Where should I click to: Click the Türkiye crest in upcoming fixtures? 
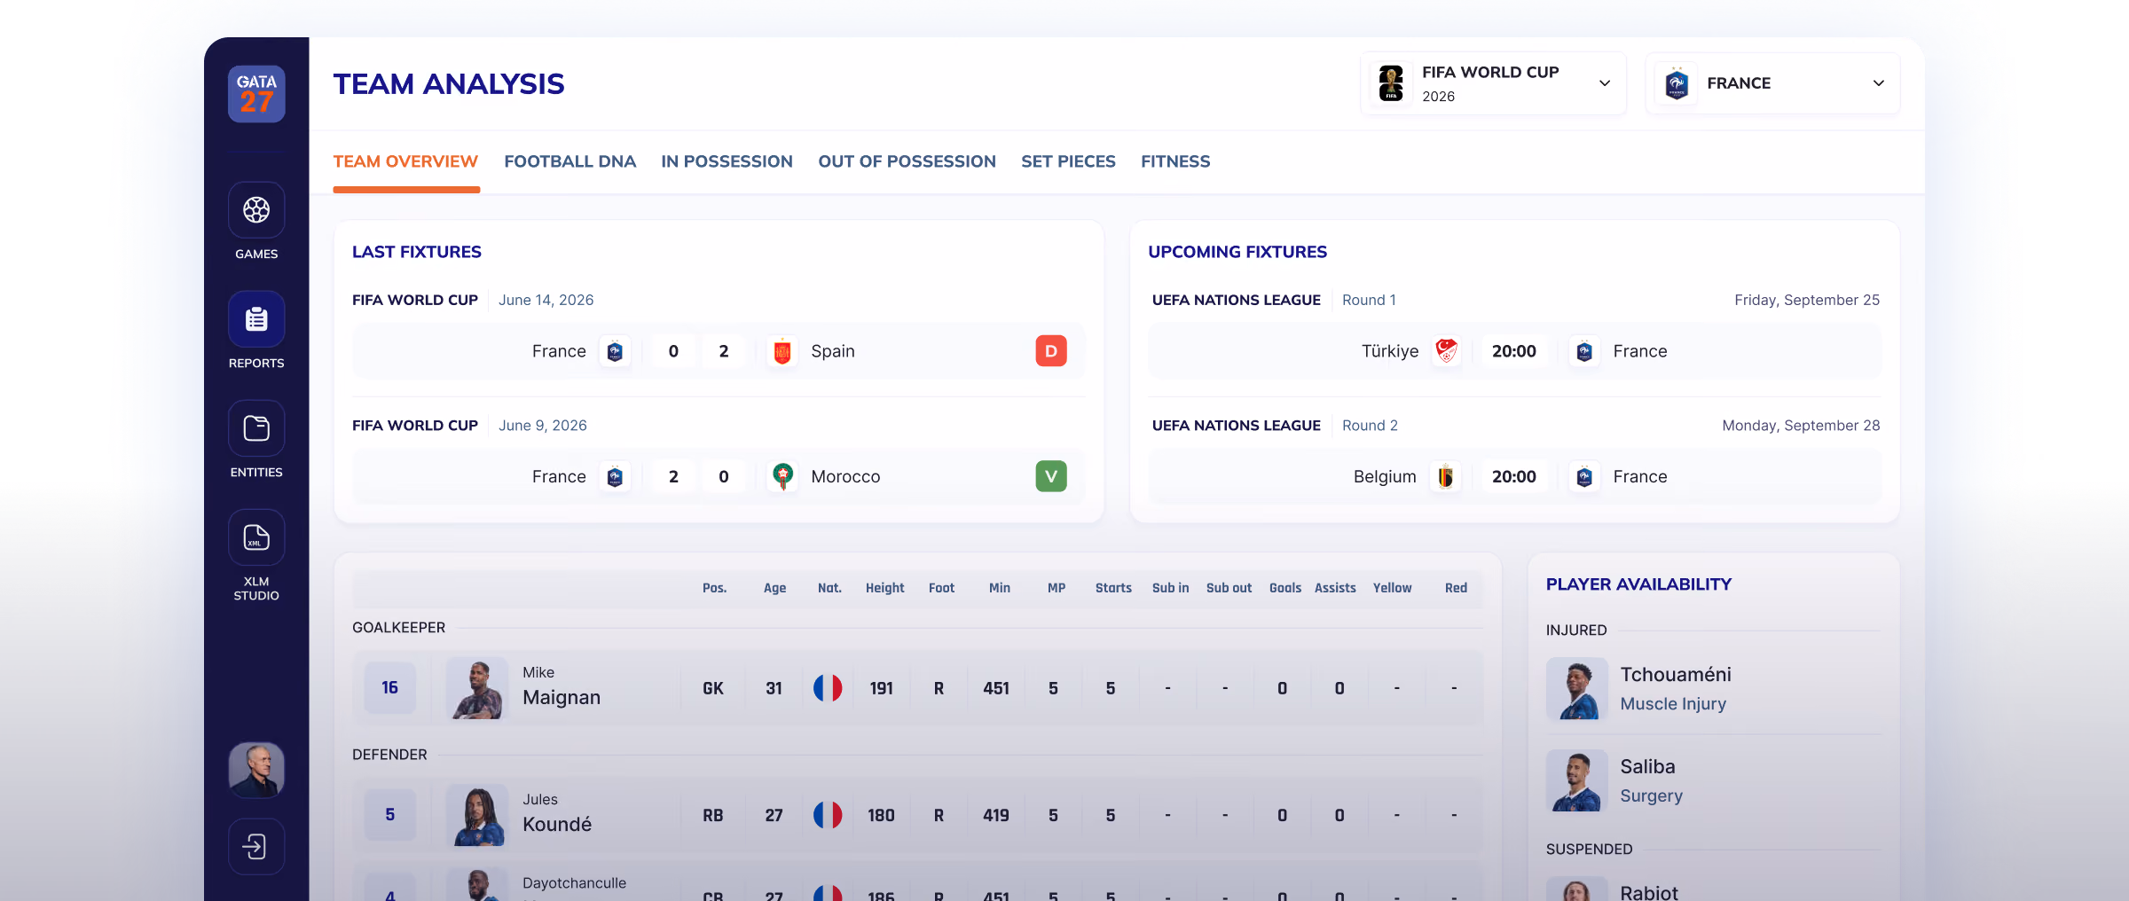coord(1446,351)
